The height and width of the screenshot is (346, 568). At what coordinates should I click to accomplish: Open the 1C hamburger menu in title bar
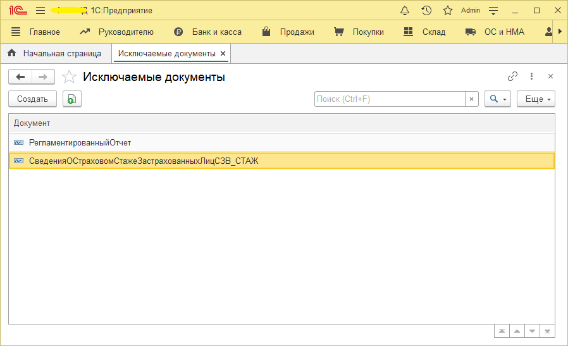(x=40, y=11)
